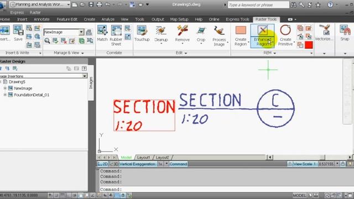
Task: Click the Print icon in quick access toolbar
Action: pos(99,4)
